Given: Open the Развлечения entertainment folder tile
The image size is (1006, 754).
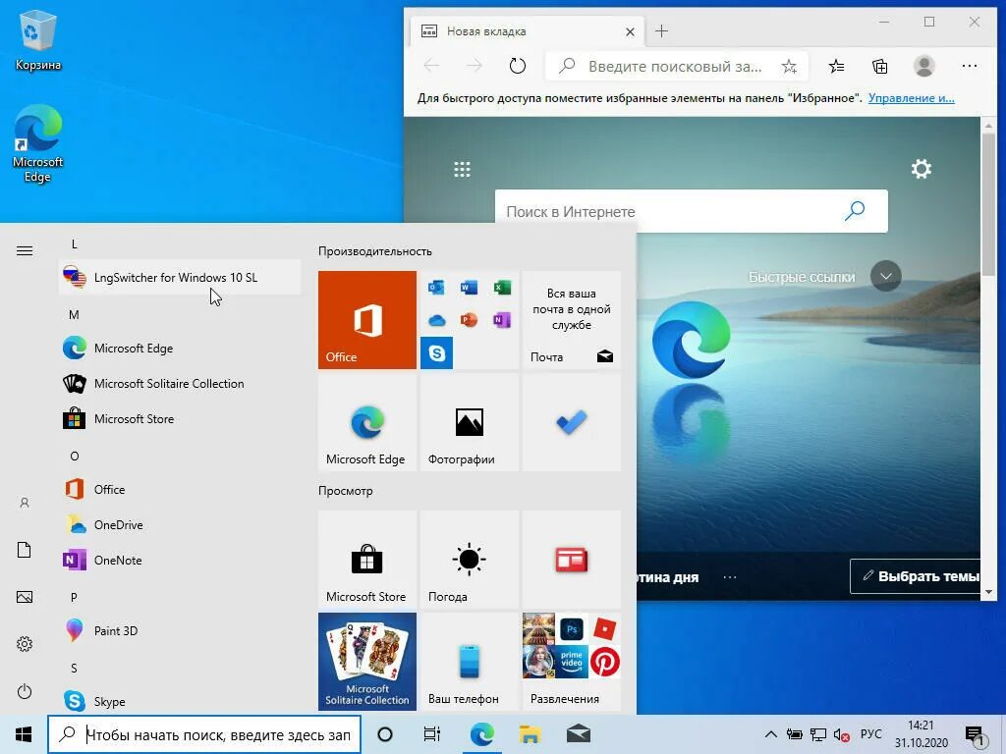Looking at the screenshot, I should pos(572,662).
